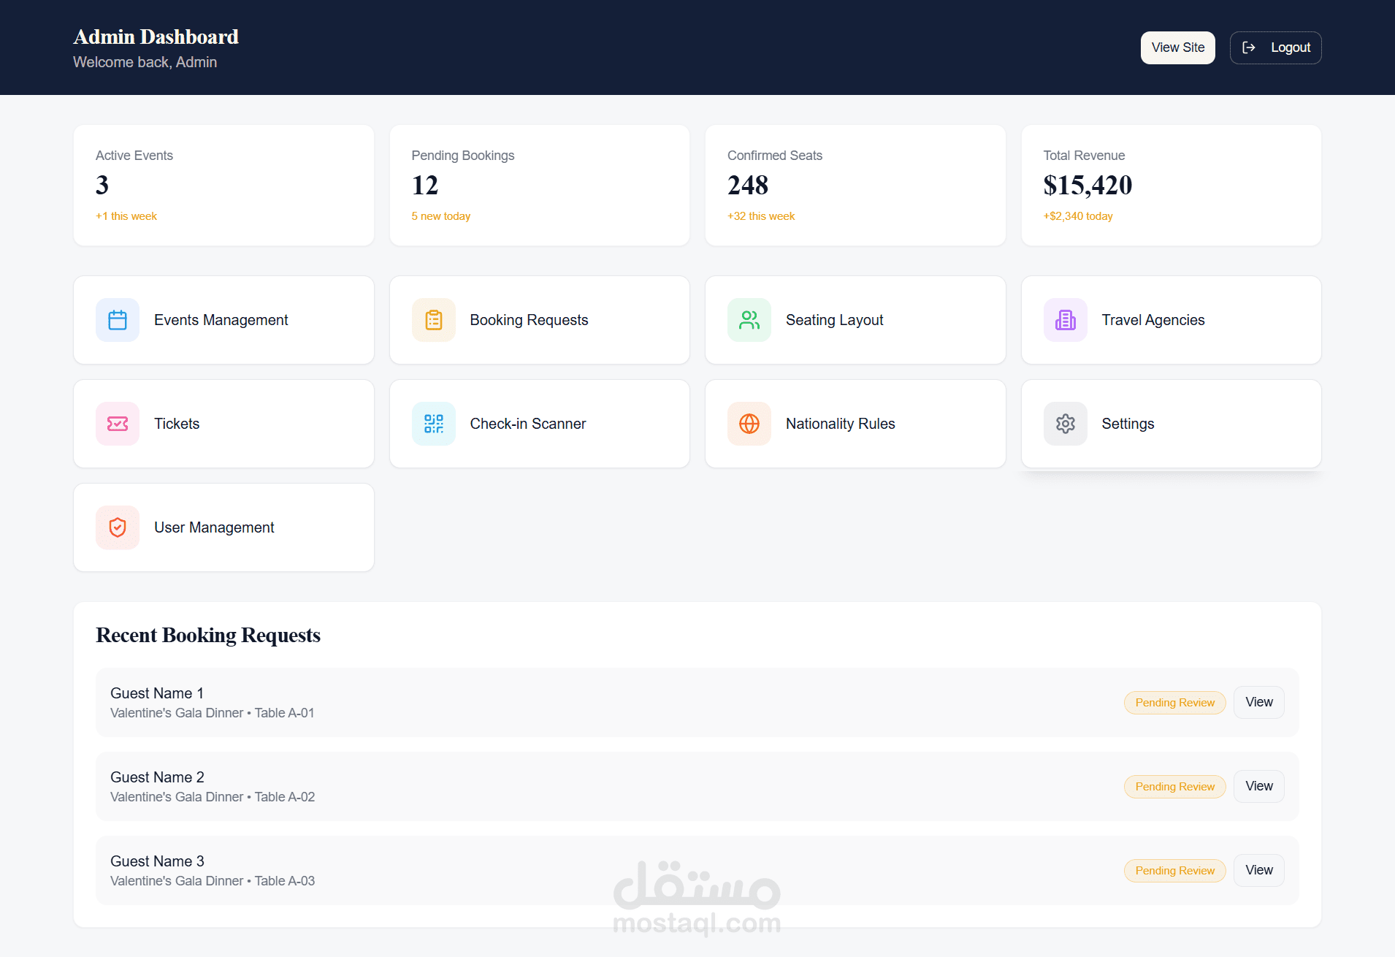Open Nationality Rules label
Image resolution: width=1395 pixels, height=957 pixels.
841,424
